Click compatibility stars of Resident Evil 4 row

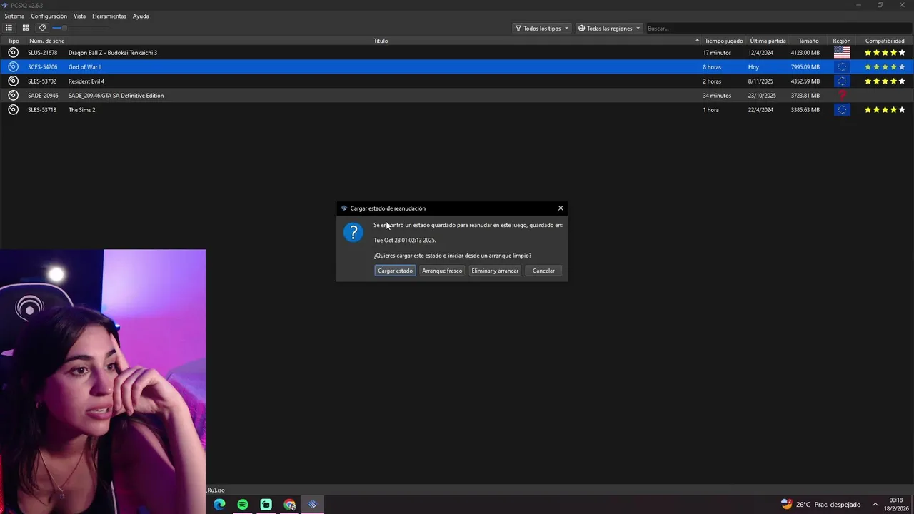click(x=885, y=81)
